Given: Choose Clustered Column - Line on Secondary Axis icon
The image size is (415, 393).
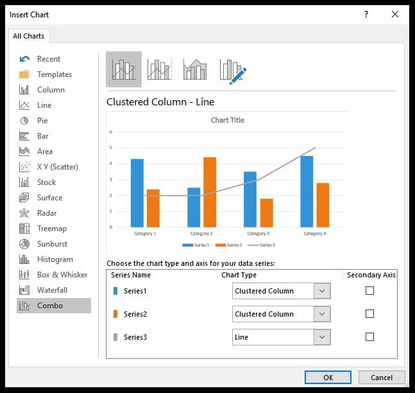Looking at the screenshot, I should point(160,69).
